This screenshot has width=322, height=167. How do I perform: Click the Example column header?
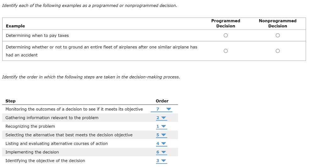[x=15, y=26]
